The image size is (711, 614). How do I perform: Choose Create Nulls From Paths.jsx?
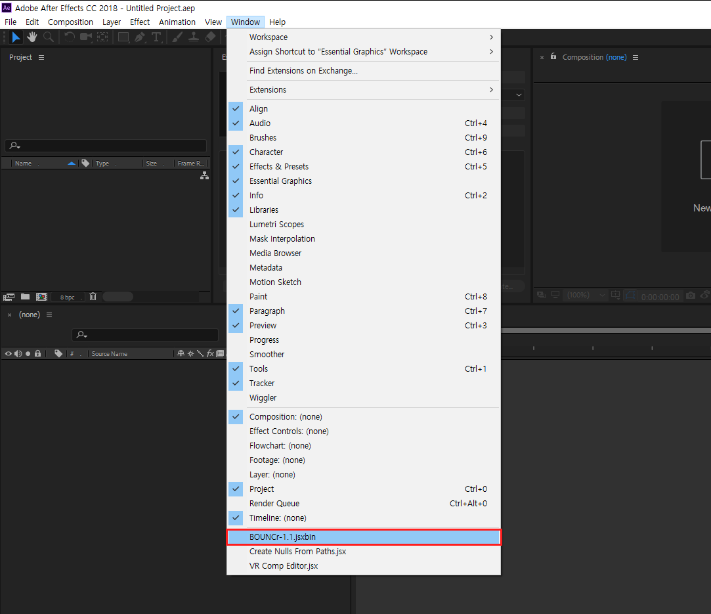click(364, 552)
